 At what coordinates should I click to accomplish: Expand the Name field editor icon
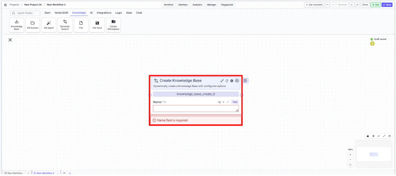click(228, 102)
